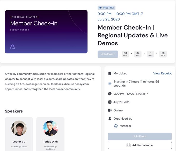Click the calendar icon beside July 23, 2026
176x151 pixels.
pos(110,102)
